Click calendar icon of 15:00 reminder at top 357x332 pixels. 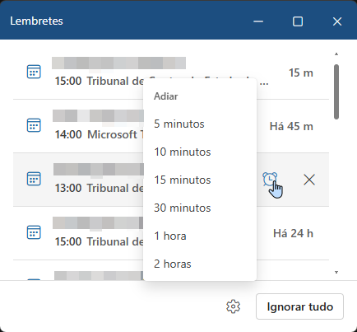coord(34,72)
